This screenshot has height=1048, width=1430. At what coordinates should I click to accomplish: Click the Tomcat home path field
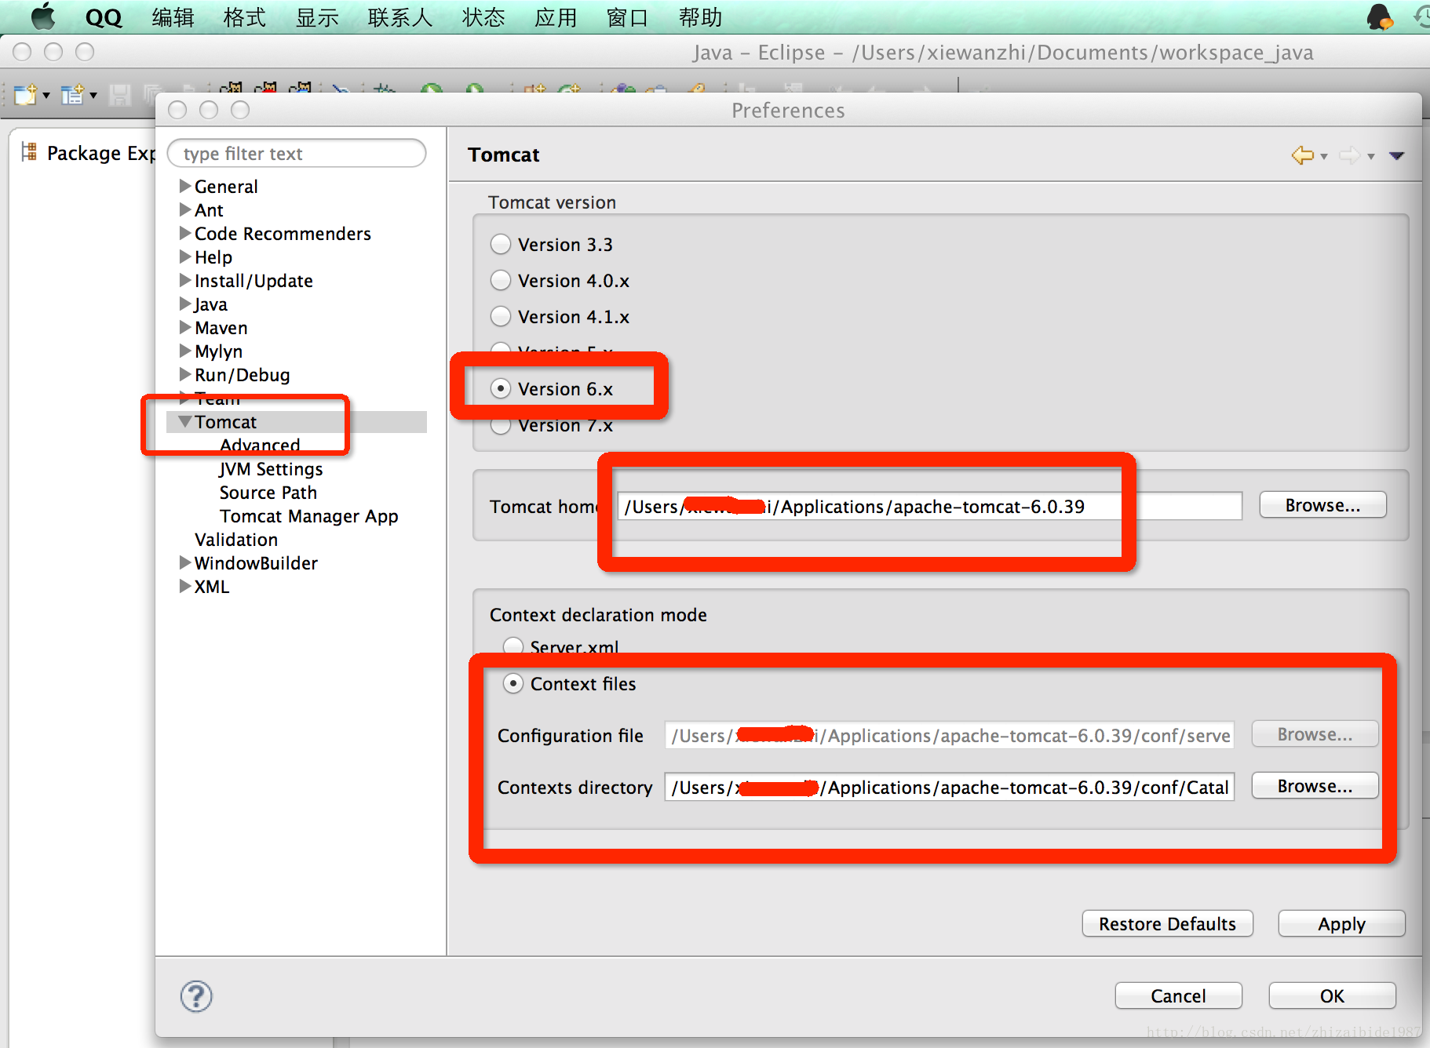point(929,506)
